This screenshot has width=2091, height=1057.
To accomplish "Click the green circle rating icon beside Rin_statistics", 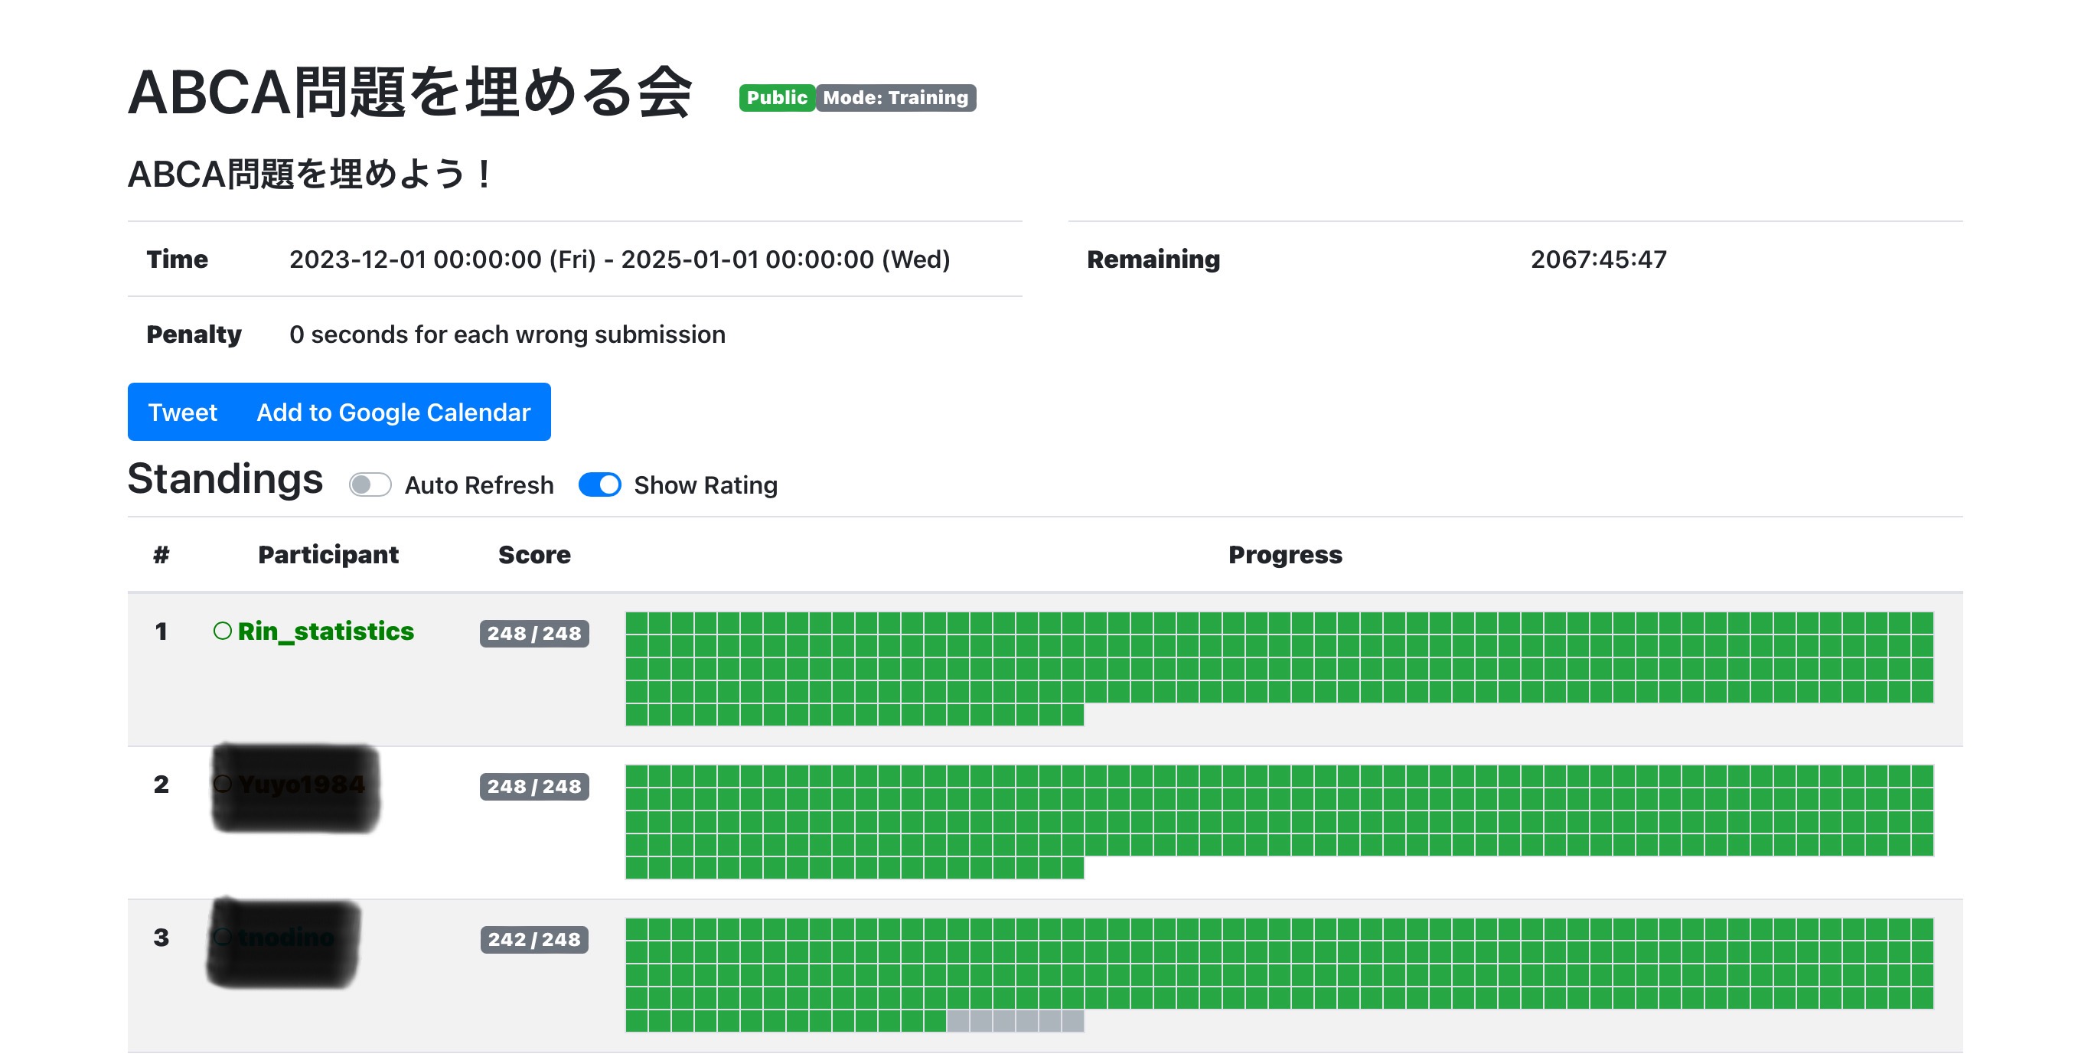I will pyautogui.click(x=223, y=631).
